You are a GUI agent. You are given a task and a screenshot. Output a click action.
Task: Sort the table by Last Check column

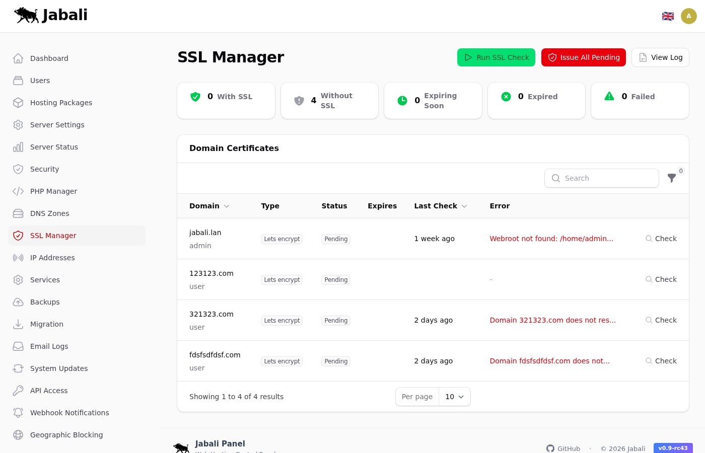click(440, 206)
